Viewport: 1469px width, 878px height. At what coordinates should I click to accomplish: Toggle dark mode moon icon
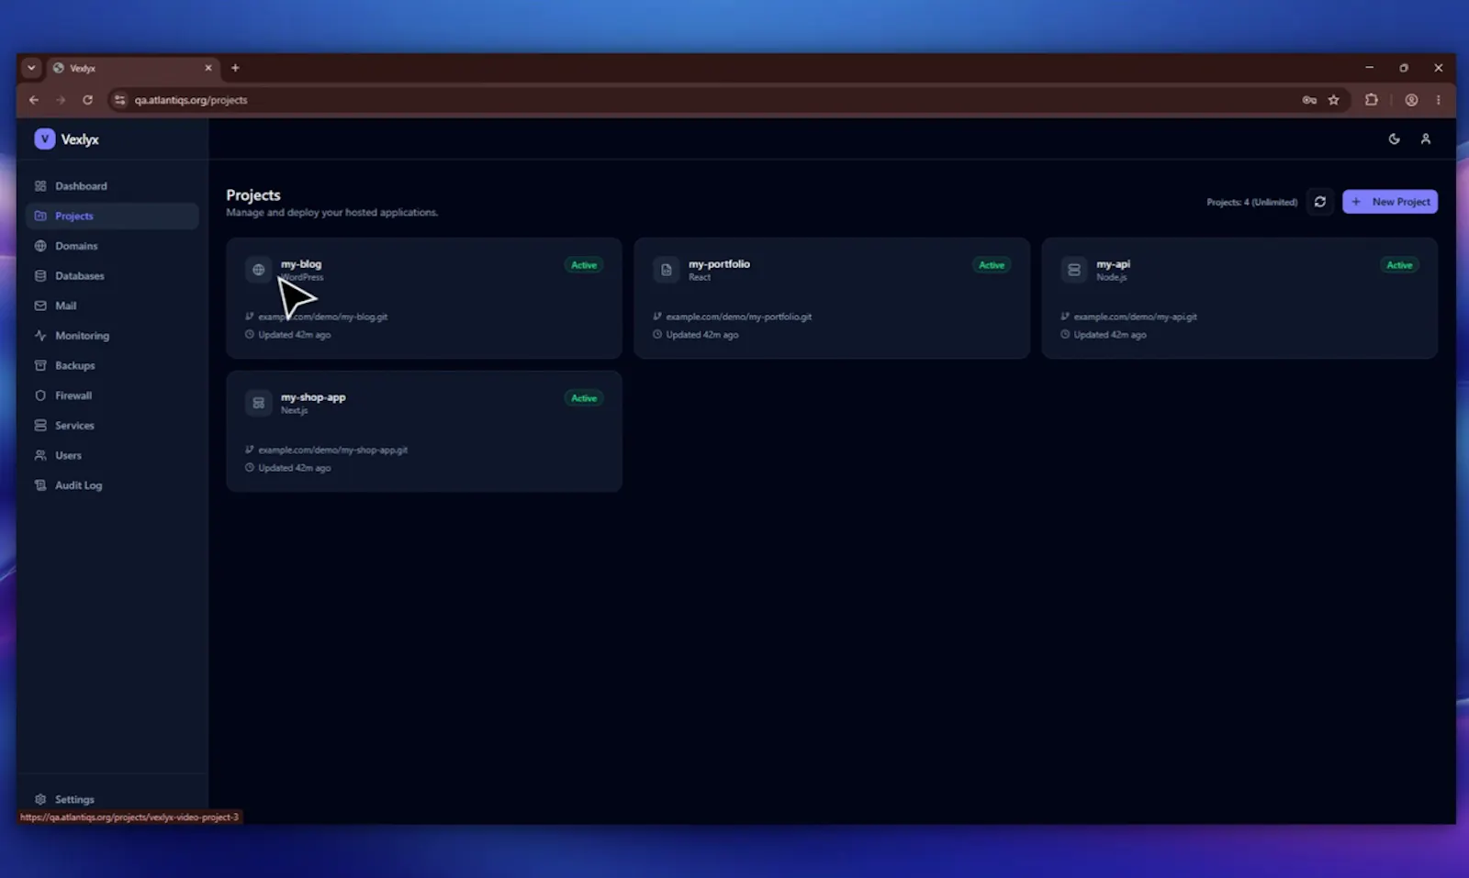point(1394,139)
